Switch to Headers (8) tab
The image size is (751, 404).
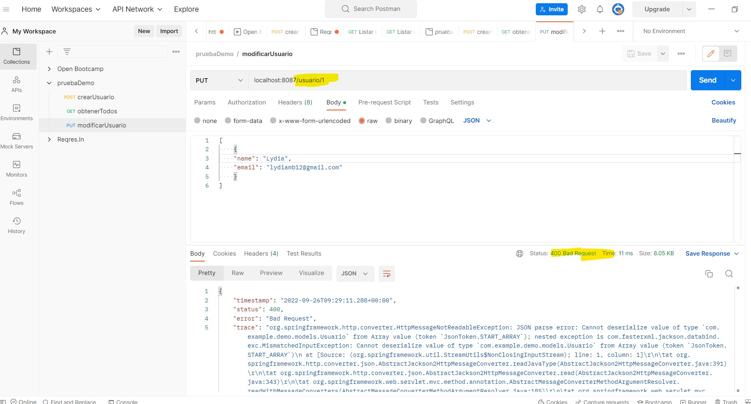coord(295,102)
